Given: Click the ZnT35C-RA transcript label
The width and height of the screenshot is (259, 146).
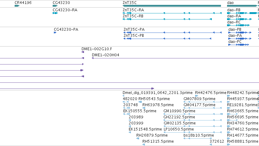Looking at the screenshot, I should (133, 10).
